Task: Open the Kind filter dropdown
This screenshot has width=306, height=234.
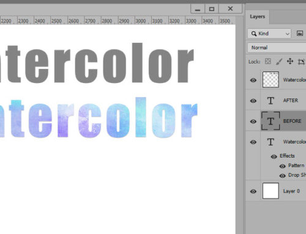Action: click(x=269, y=34)
